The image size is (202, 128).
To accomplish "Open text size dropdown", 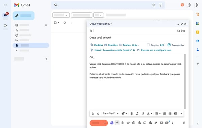I will tap(124, 114).
